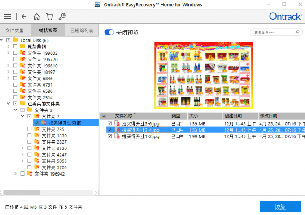Expand 文件夹 18497 node
305x215 pixels.
8,72
